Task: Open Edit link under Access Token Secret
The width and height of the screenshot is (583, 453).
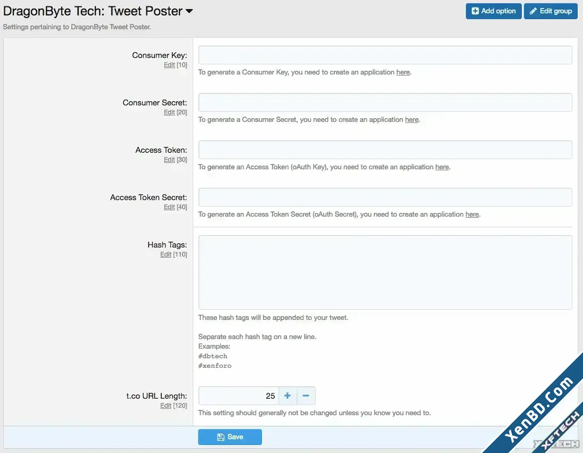Action: point(169,207)
